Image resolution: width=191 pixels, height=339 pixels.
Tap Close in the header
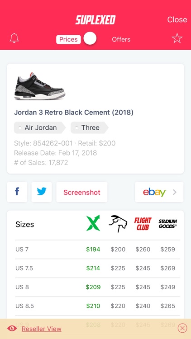(177, 19)
